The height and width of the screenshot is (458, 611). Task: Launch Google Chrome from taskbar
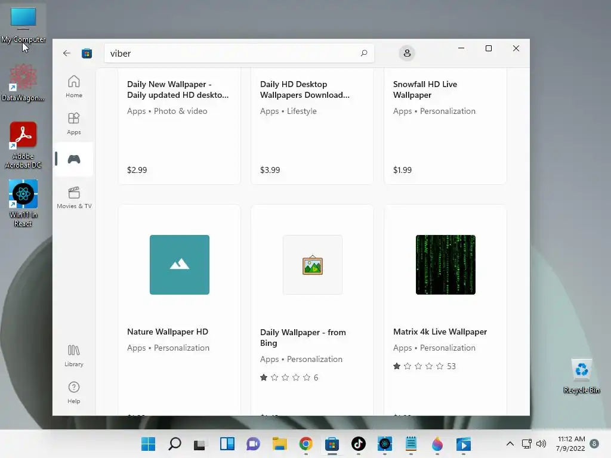coord(306,444)
